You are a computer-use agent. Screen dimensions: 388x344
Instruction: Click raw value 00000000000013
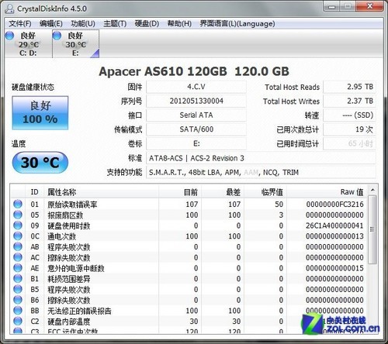tap(334, 236)
